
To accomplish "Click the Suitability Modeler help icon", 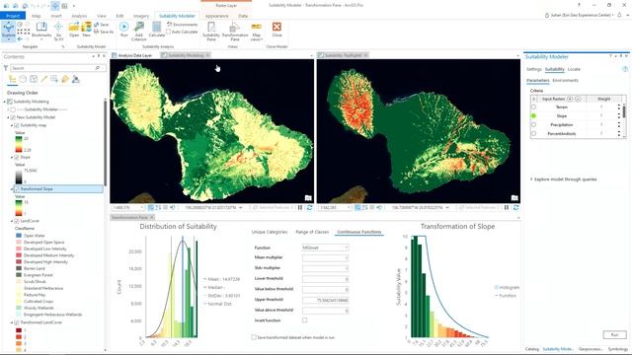I will (x=625, y=69).
